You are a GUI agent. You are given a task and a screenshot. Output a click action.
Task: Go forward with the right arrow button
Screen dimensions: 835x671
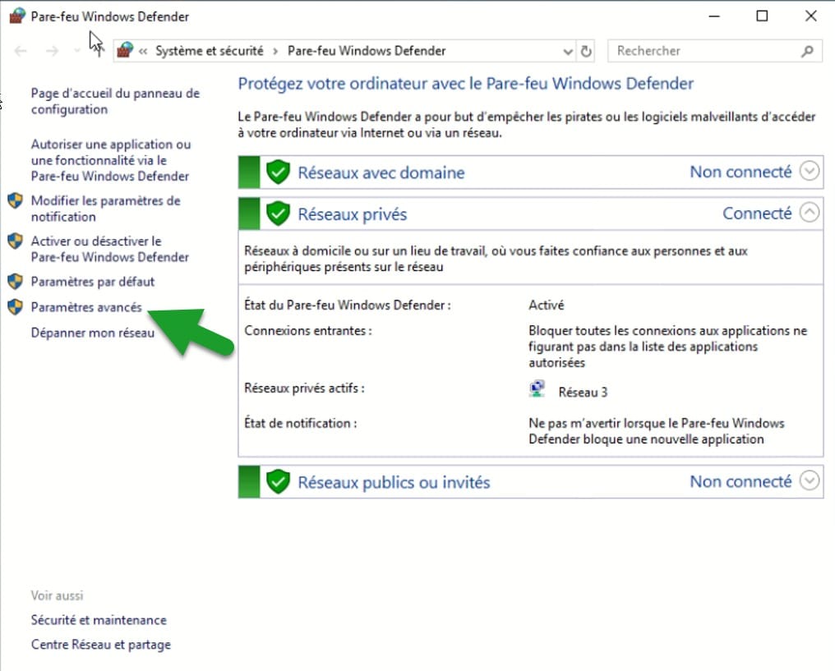pyautogui.click(x=53, y=51)
